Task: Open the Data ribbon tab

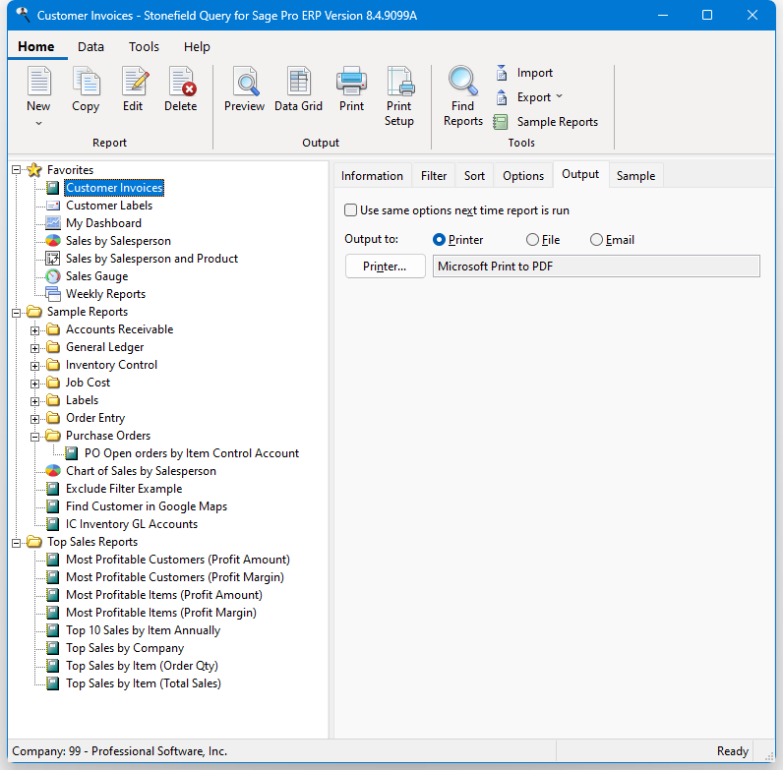Action: pos(90,47)
